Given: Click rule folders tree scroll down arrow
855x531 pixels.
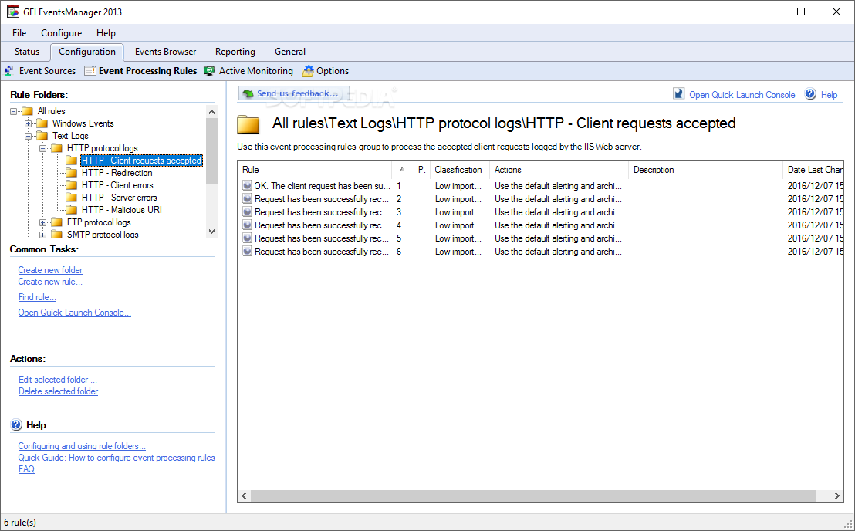Looking at the screenshot, I should click(212, 231).
